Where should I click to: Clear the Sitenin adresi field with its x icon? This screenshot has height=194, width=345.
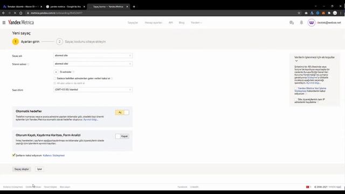[130, 64]
